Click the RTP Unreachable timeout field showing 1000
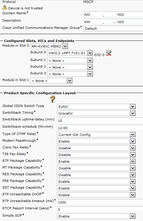This screenshot has height=221, width=143. [x=100, y=202]
